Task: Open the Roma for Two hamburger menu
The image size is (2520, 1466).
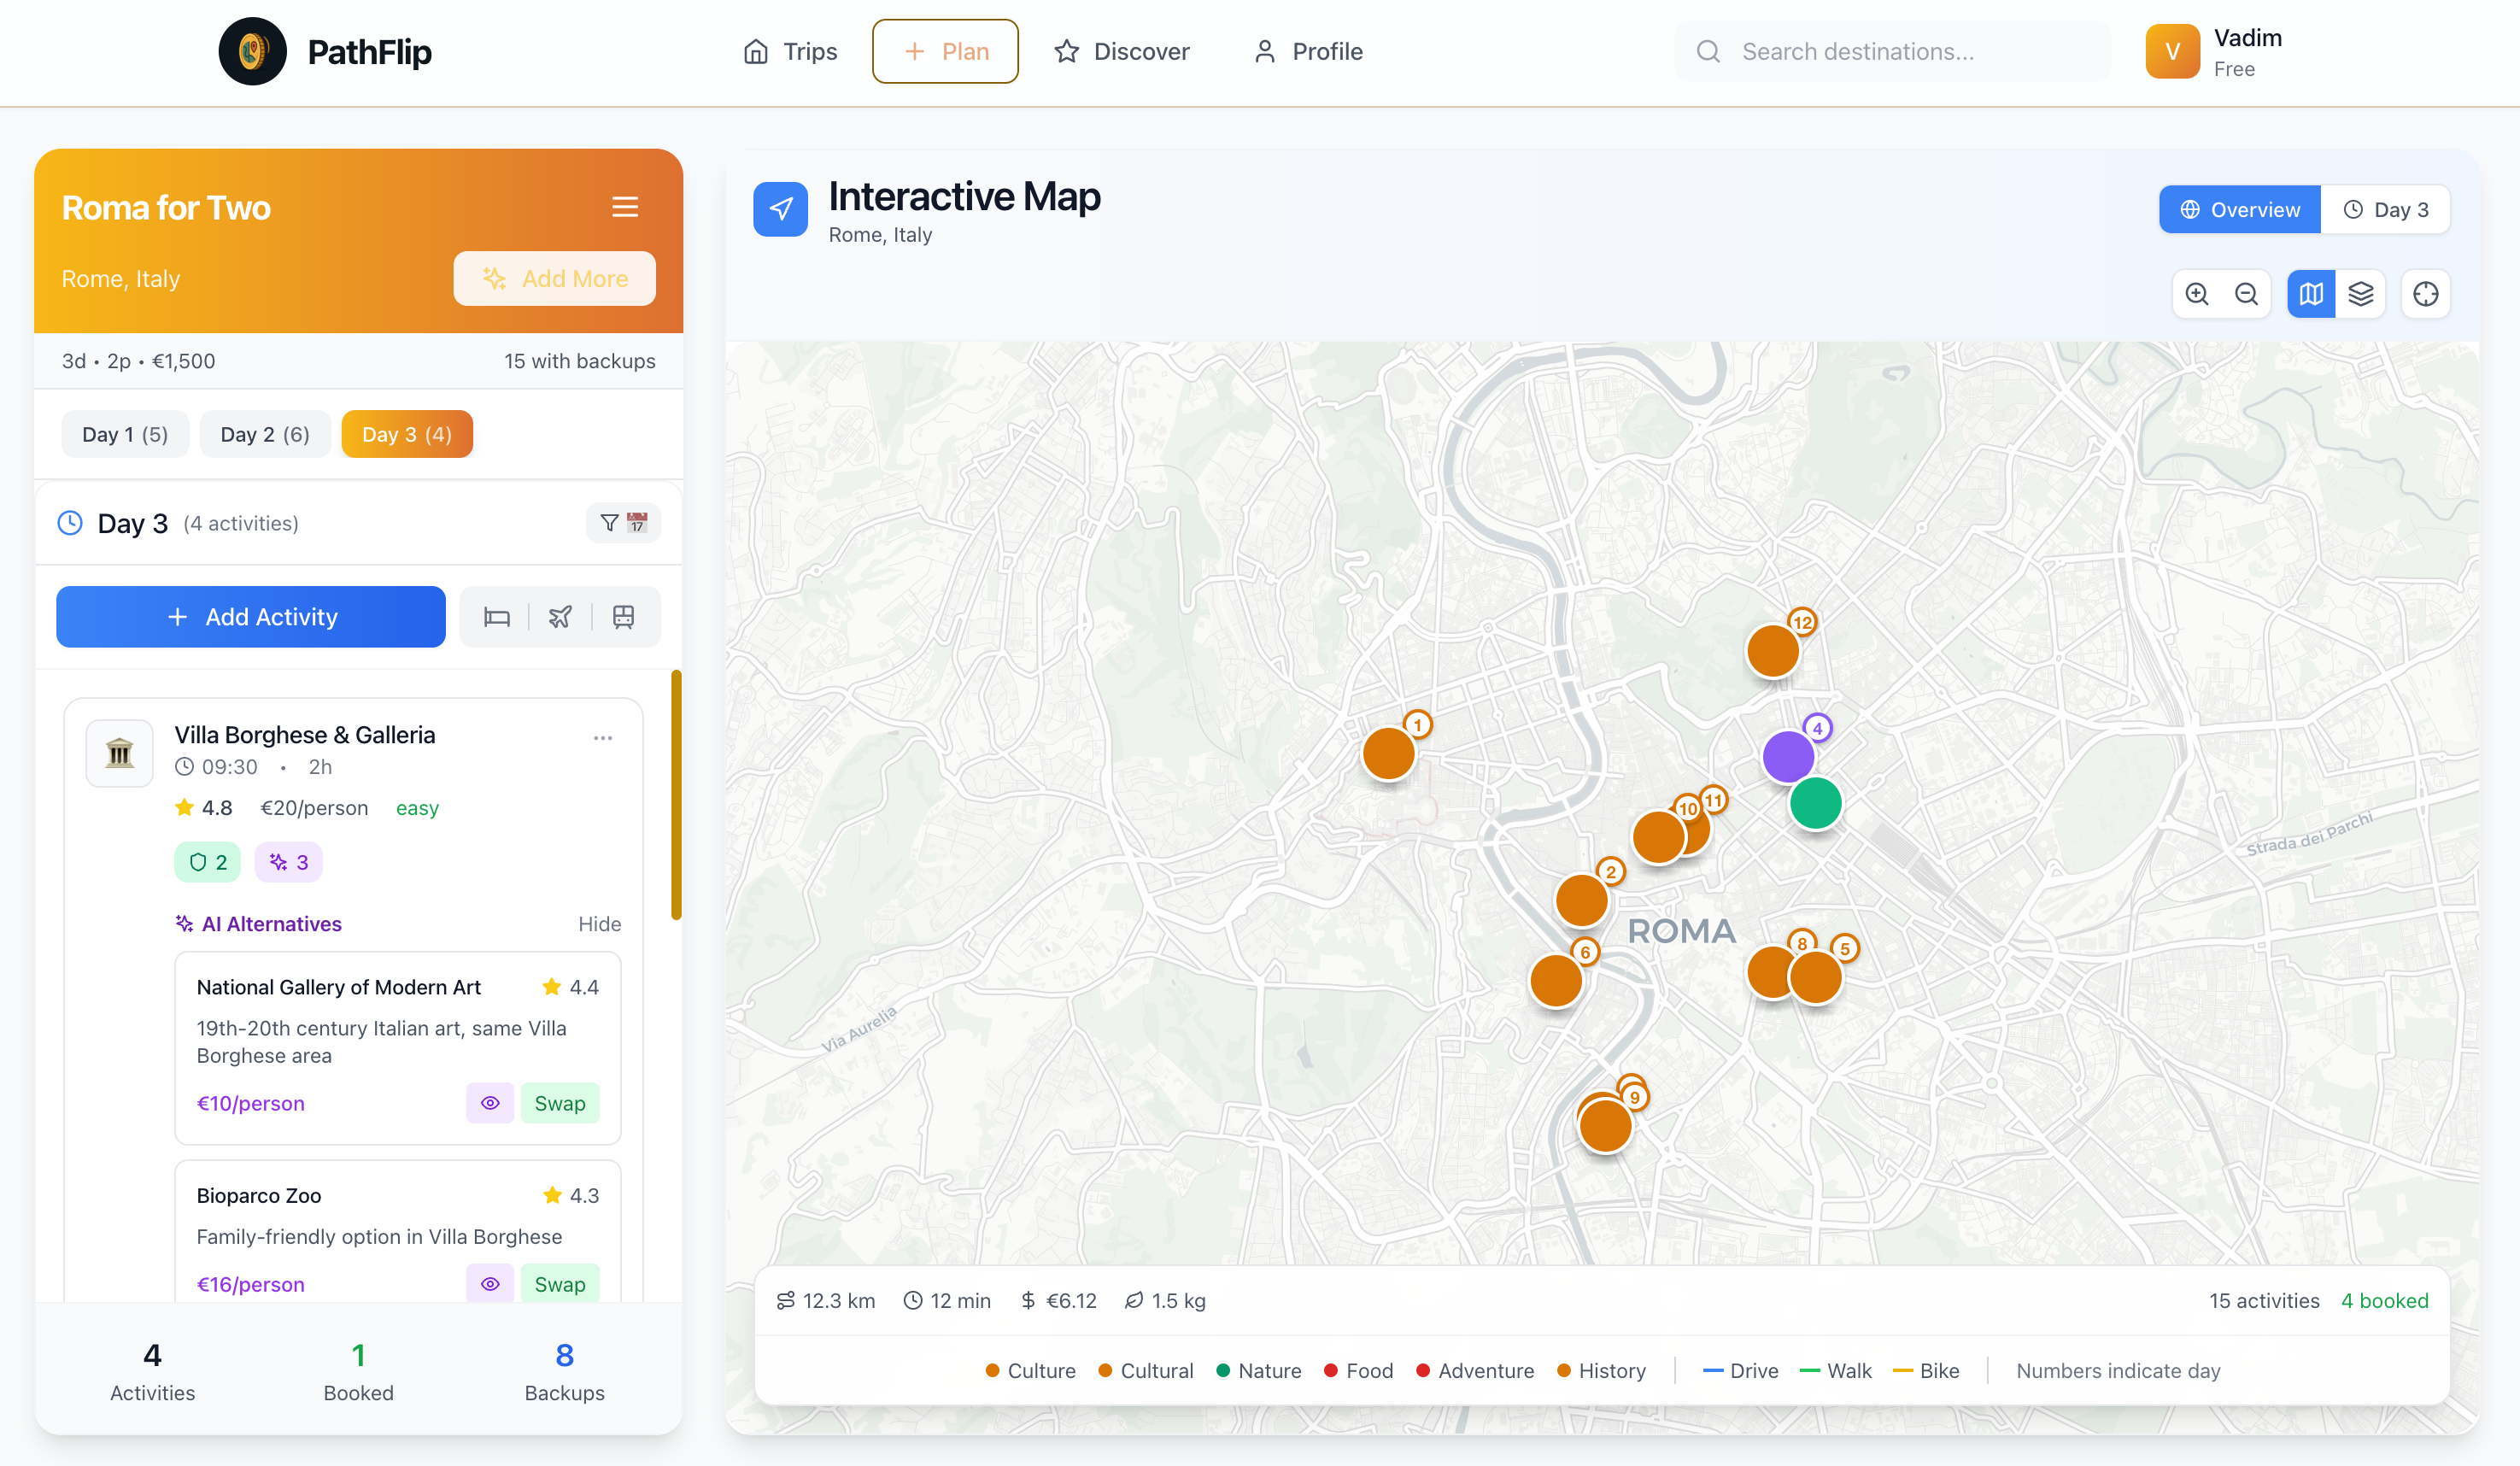Action: pos(625,207)
